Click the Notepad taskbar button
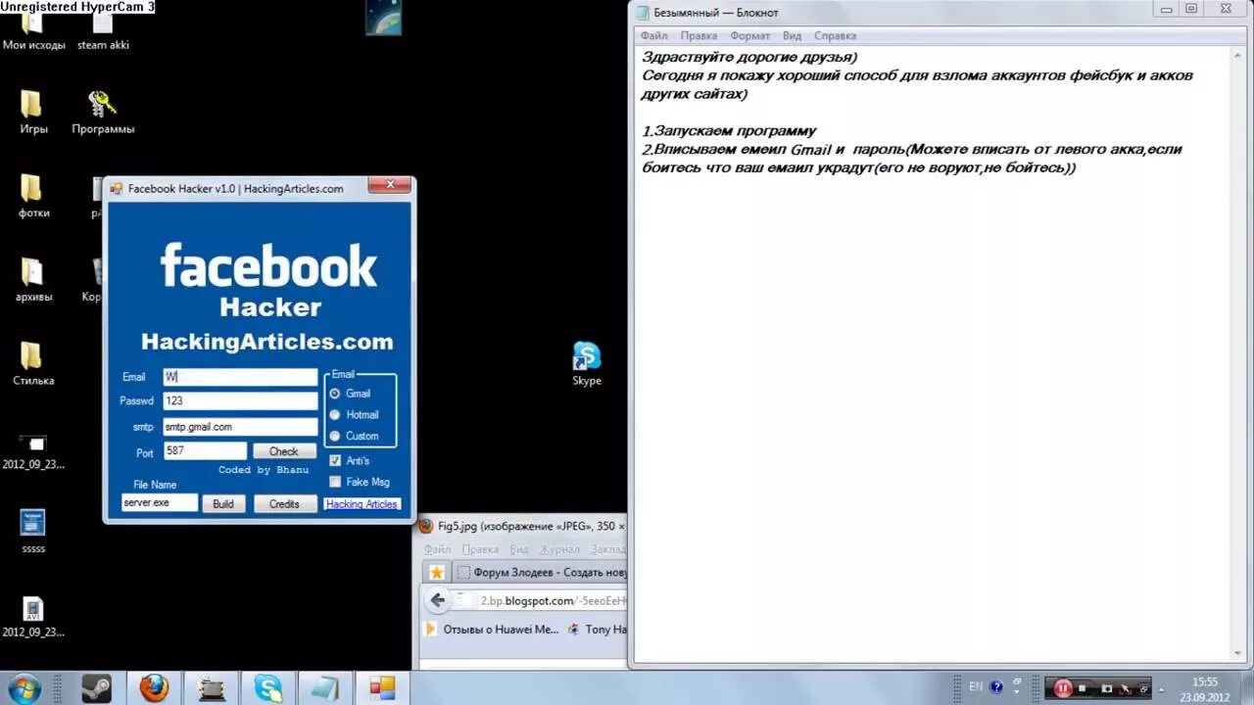 (324, 688)
